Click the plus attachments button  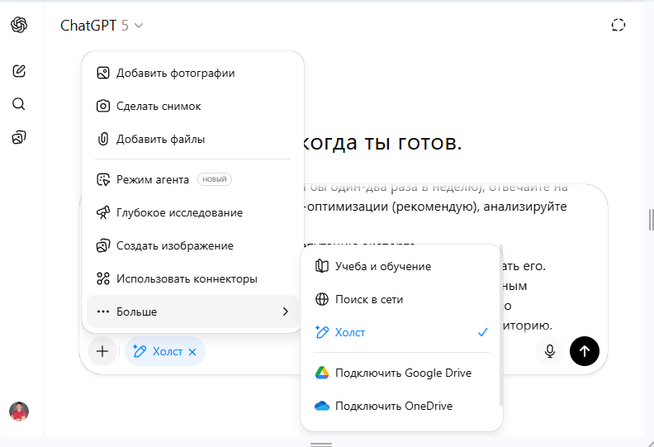[102, 351]
